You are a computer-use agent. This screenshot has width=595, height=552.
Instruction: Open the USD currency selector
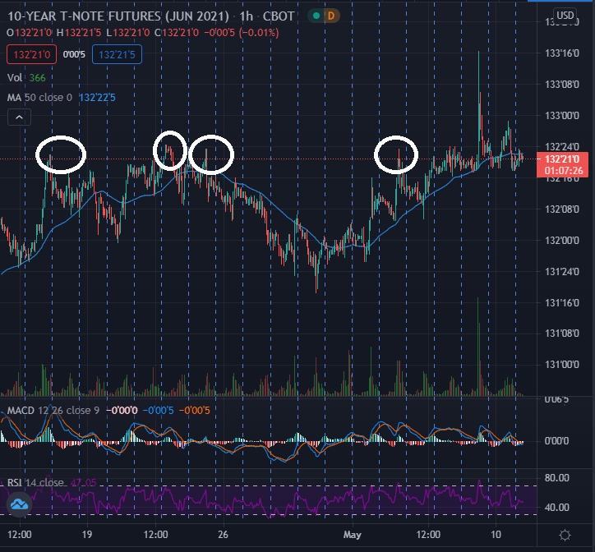click(565, 15)
